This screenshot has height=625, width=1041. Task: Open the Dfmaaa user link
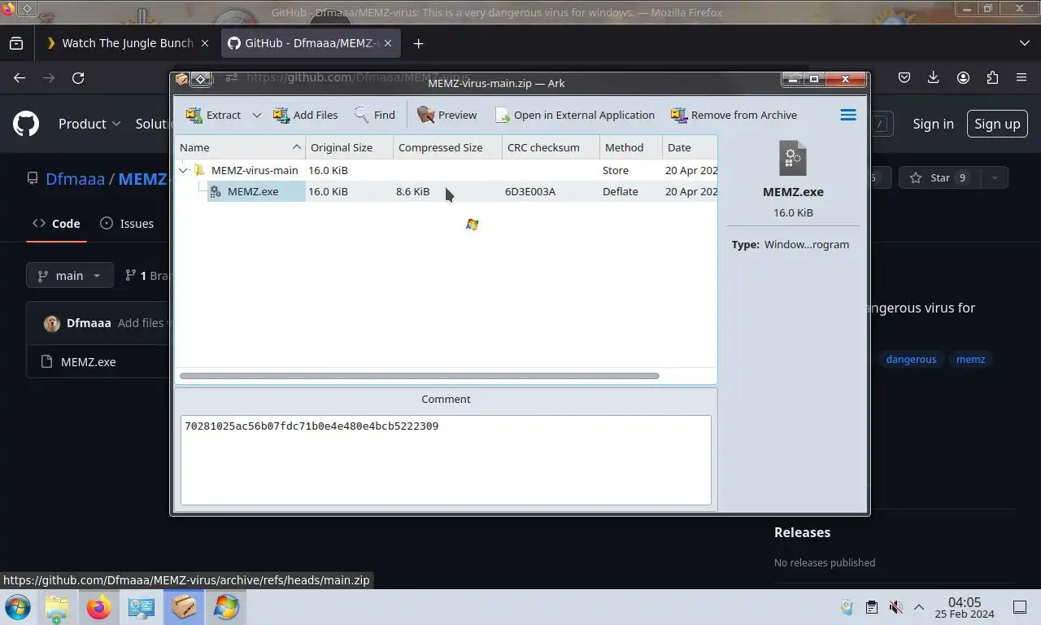pyautogui.click(x=75, y=178)
